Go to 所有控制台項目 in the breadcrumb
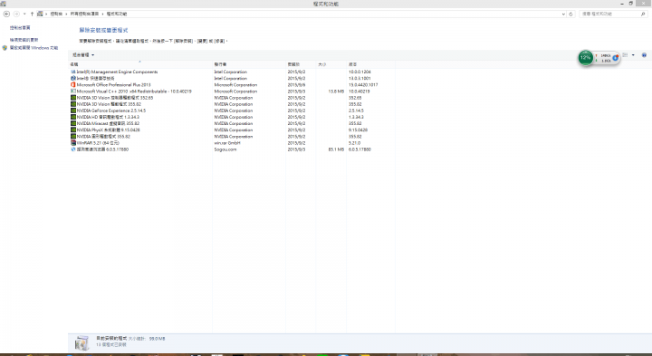Image resolution: width=652 pixels, height=356 pixels. 84,14
